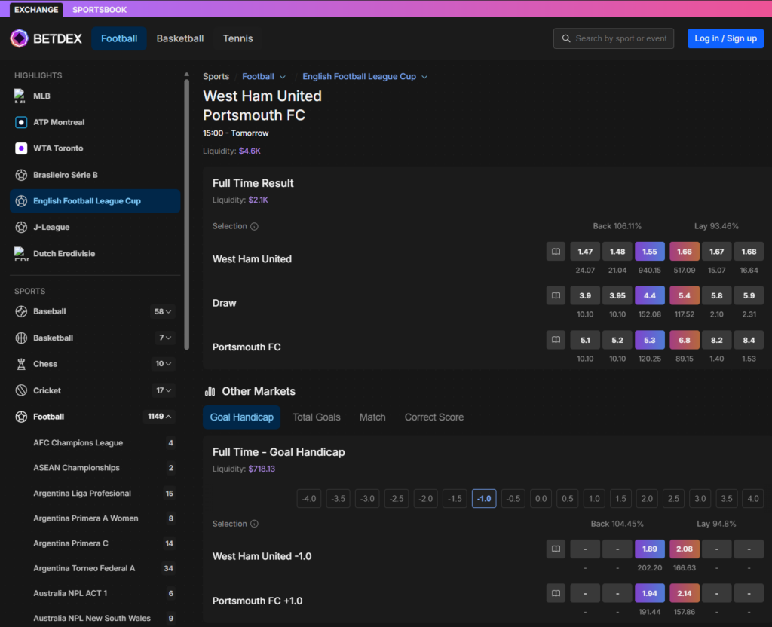
Task: Click the Baseball sport icon
Action: pyautogui.click(x=21, y=311)
